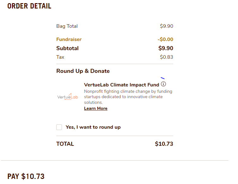Click the order total amount $10.73

[164, 144]
